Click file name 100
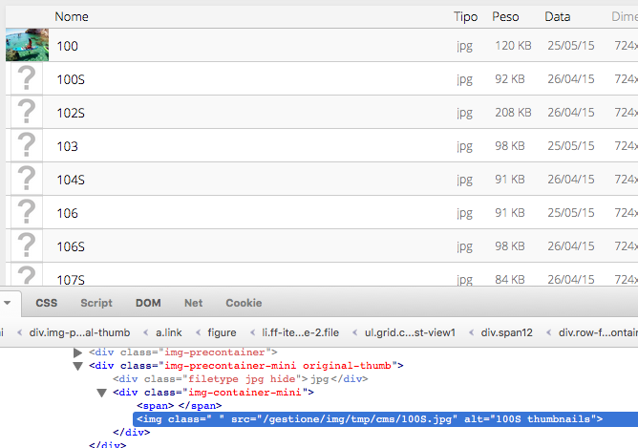 pyautogui.click(x=67, y=46)
